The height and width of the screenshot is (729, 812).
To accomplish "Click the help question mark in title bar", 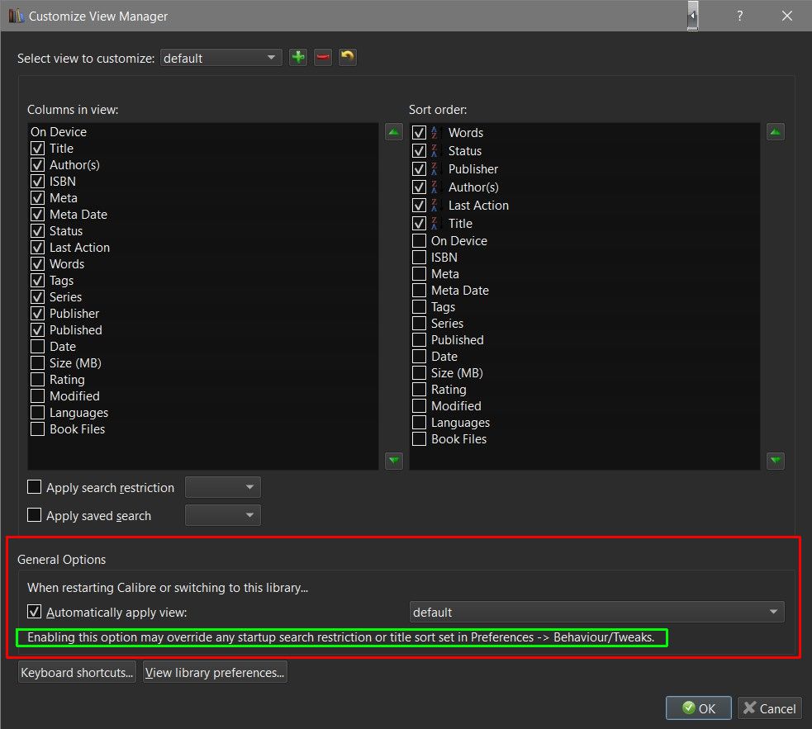I will 739,16.
